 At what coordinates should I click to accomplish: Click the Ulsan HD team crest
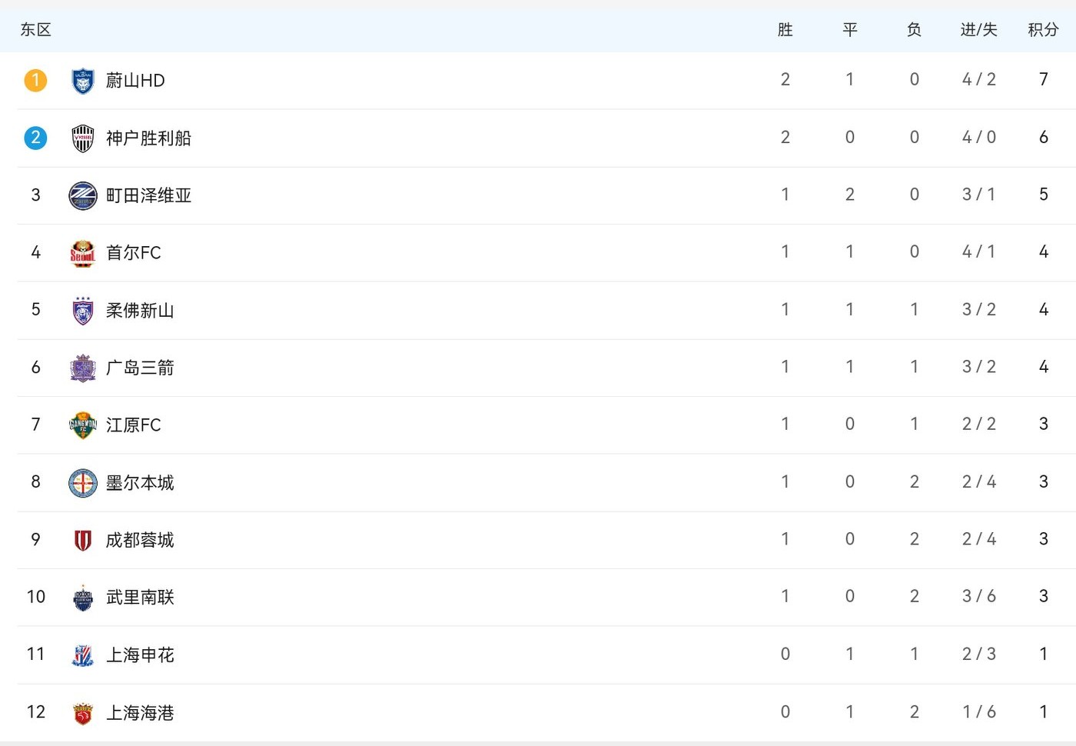pos(82,81)
